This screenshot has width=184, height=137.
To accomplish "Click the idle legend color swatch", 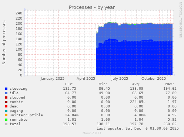I will pos(6,93).
